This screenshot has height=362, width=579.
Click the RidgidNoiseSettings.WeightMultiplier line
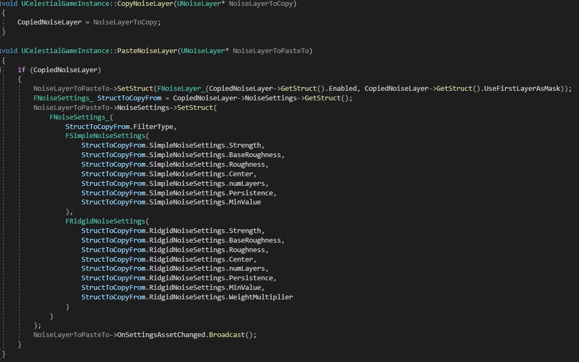click(187, 297)
